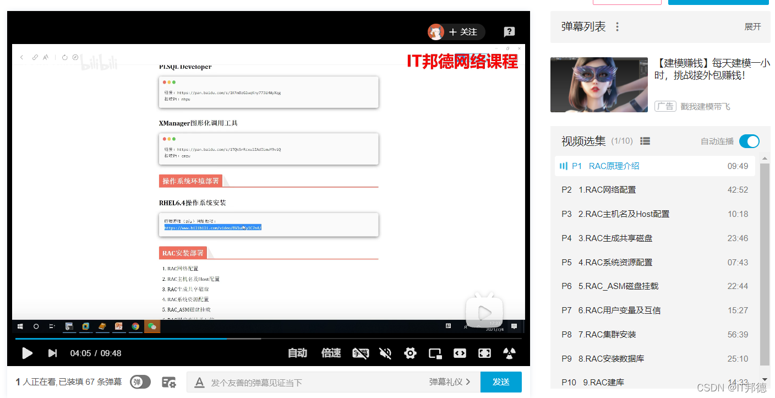775x398 pixels.
Task: Click the WeChat icon on the recorded taskbar
Action: (x=152, y=326)
